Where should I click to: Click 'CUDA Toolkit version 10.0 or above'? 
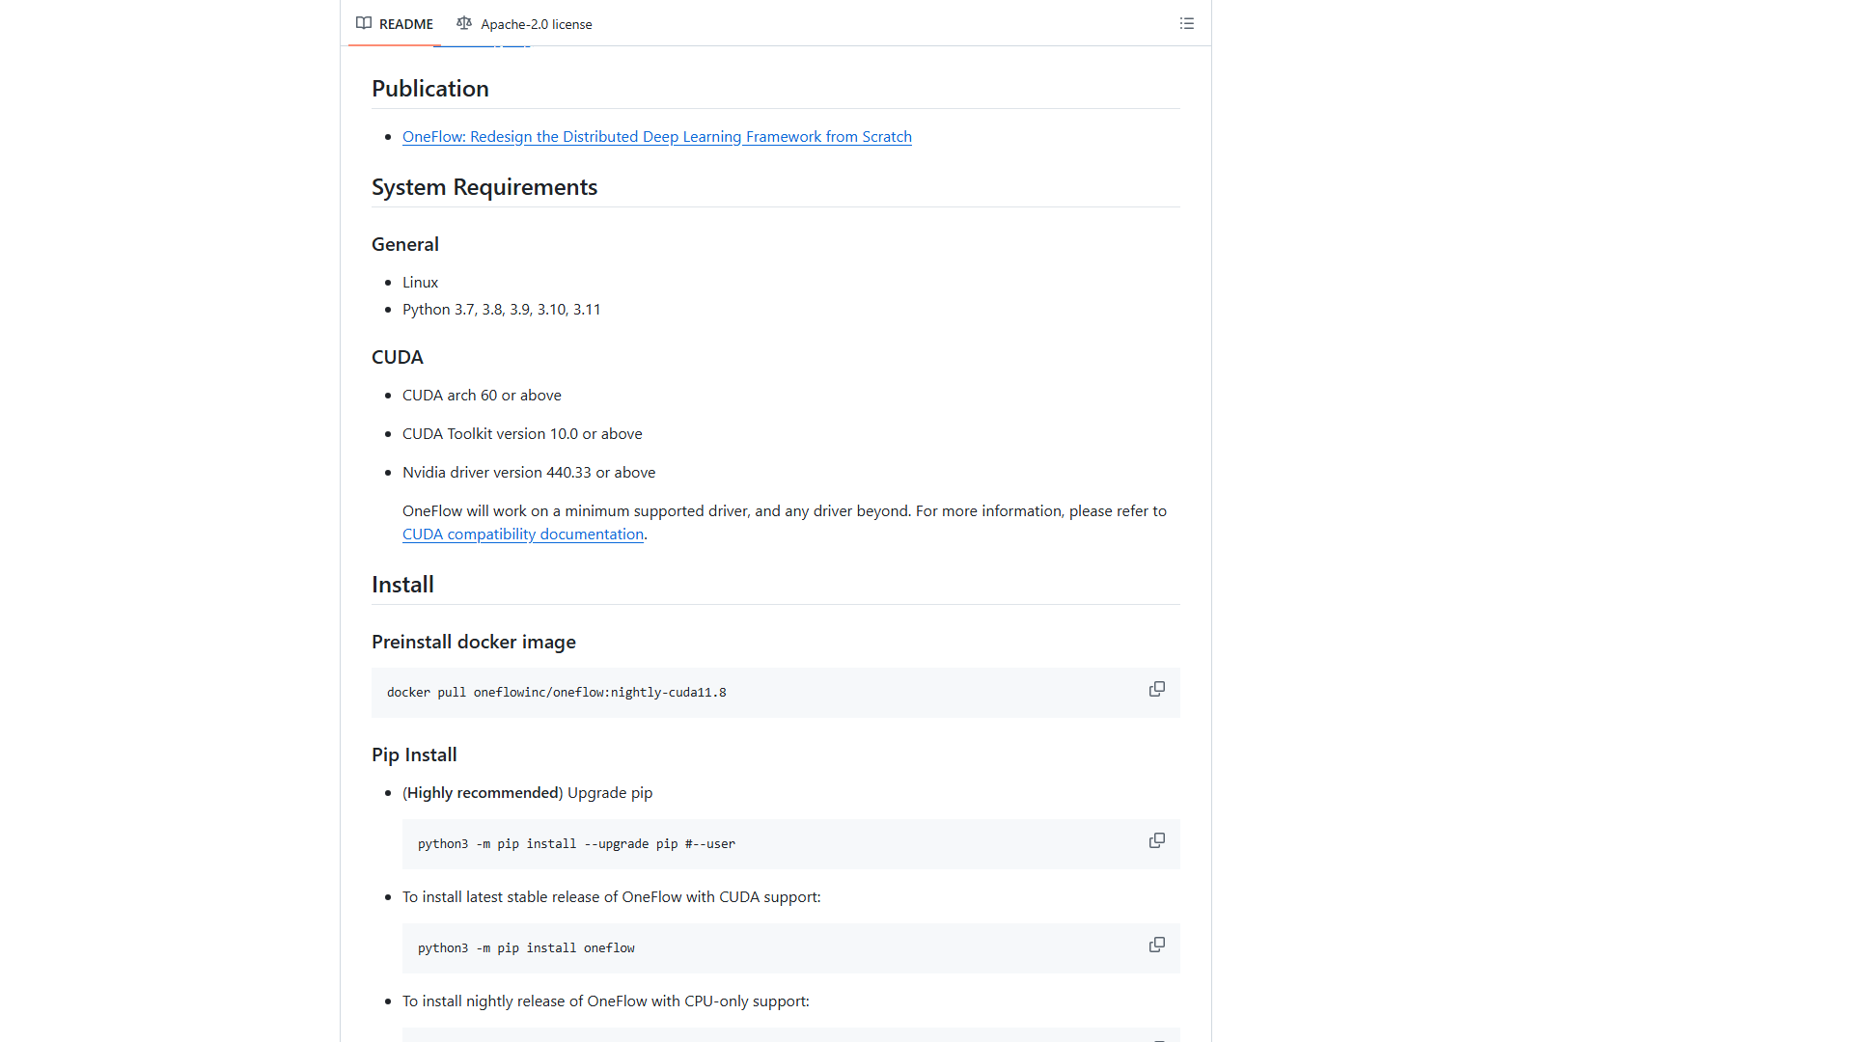pos(522,433)
